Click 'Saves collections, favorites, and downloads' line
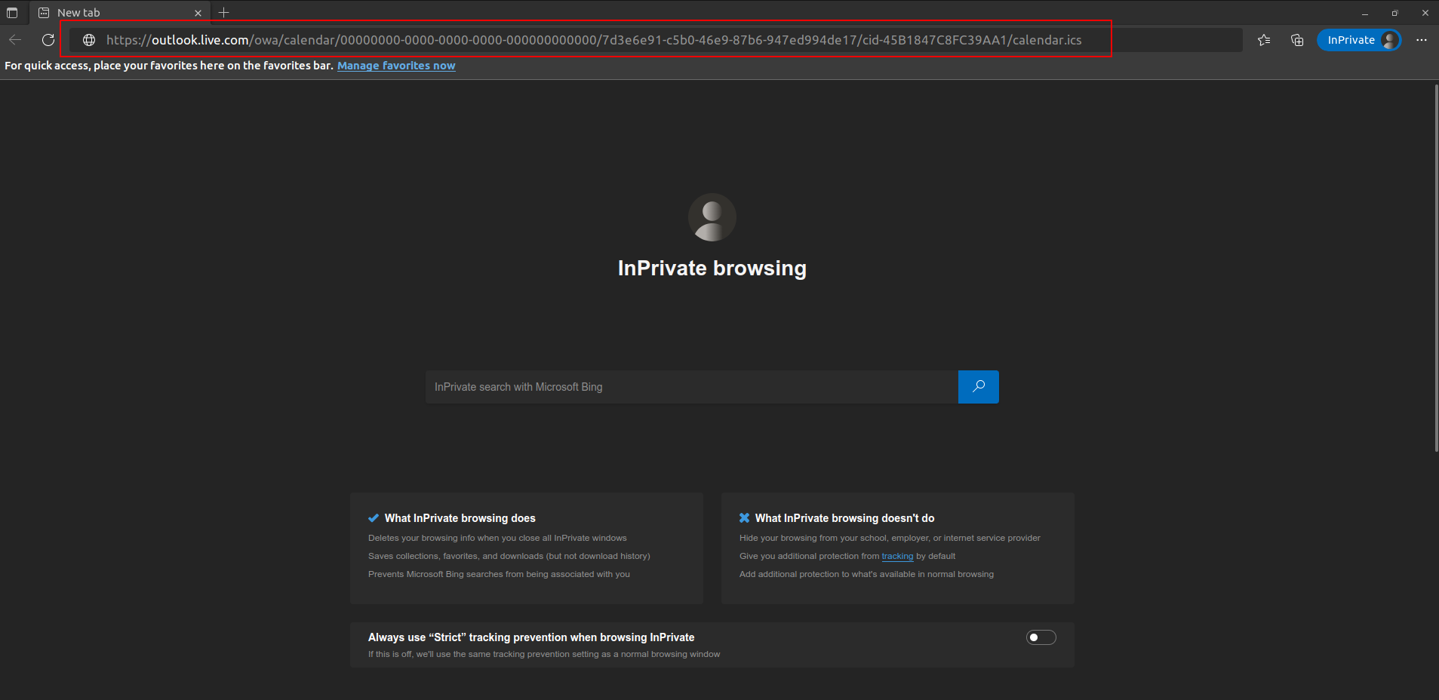Viewport: 1439px width, 700px height. (509, 556)
